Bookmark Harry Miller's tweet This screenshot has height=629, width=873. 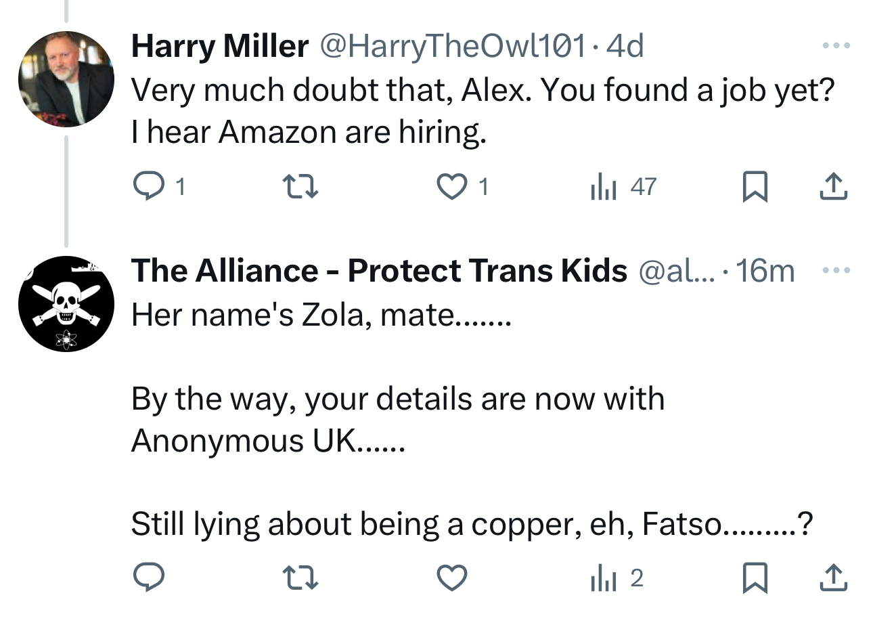click(755, 186)
